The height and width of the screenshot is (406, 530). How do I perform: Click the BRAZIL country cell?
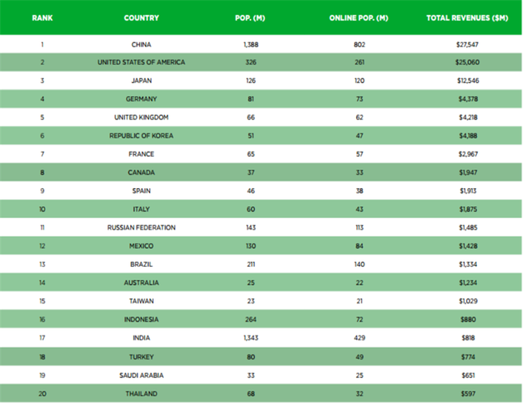click(142, 264)
